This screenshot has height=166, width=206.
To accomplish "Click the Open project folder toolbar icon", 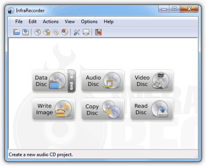I will pos(17,32).
